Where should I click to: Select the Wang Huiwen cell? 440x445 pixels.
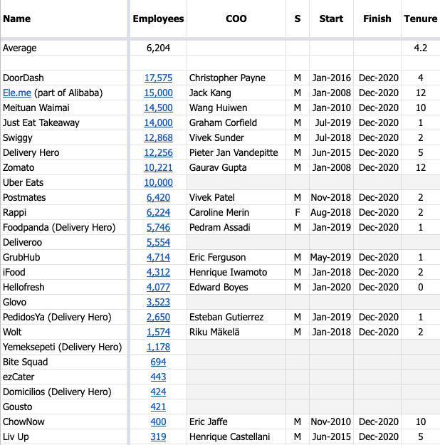pyautogui.click(x=236, y=108)
